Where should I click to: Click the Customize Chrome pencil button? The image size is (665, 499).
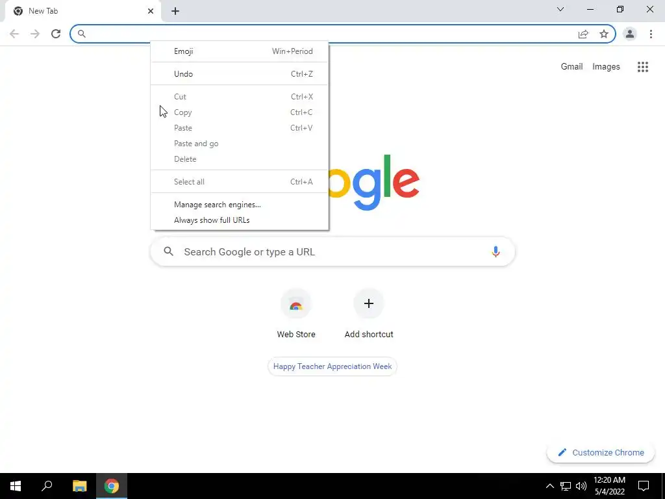[601, 453]
